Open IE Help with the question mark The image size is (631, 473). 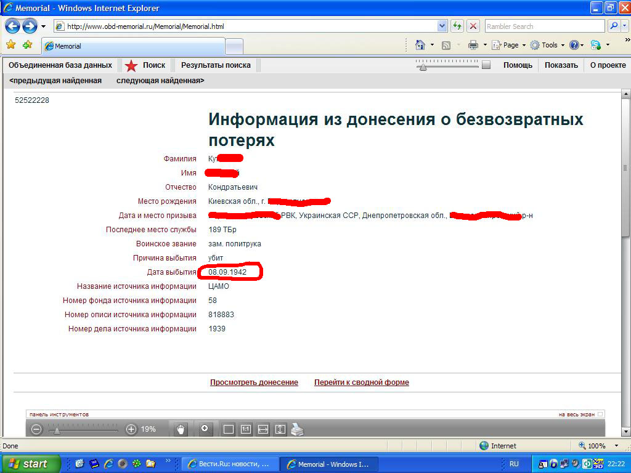574,45
